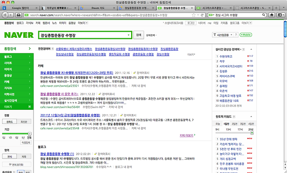Click the plus icon on sidebar 더보기
The image size is (287, 173).
click(29, 107)
